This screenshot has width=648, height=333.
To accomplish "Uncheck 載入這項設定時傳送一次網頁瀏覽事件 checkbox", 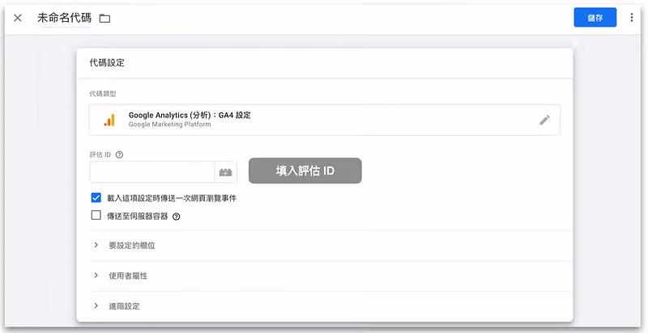I will [x=96, y=197].
